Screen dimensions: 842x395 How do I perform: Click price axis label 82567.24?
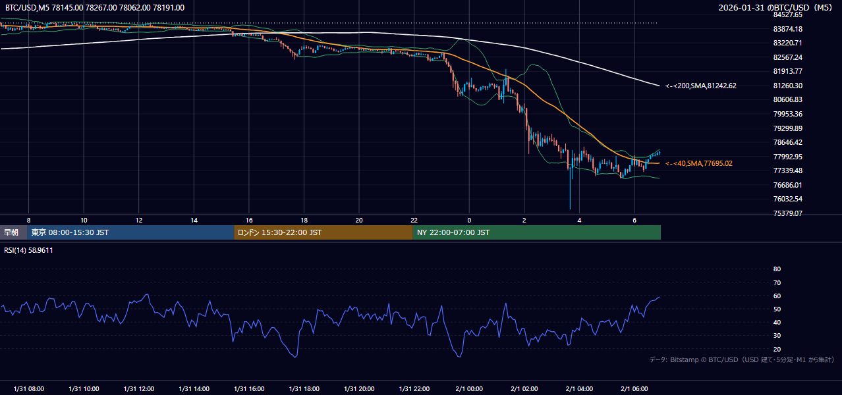[787, 57]
